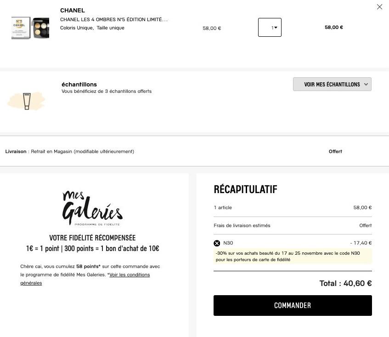389x337 pixels.
Task: Click the 1 article summary line
Action: [x=223, y=208]
